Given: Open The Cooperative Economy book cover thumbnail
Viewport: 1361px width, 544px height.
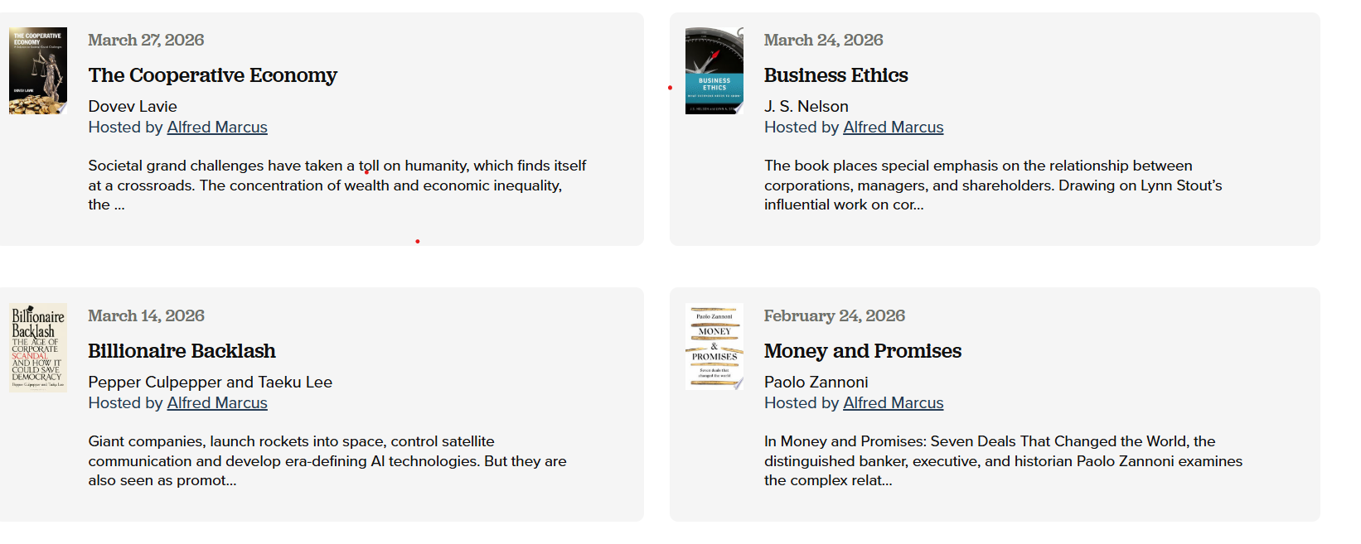Looking at the screenshot, I should (38, 71).
